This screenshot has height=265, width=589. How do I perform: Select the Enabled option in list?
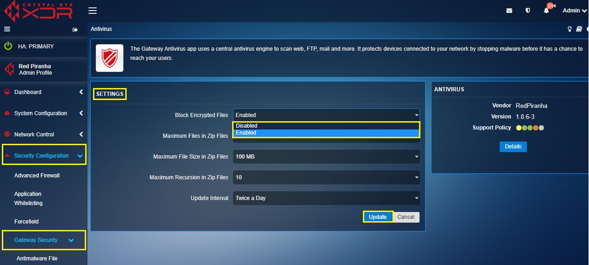(327, 133)
